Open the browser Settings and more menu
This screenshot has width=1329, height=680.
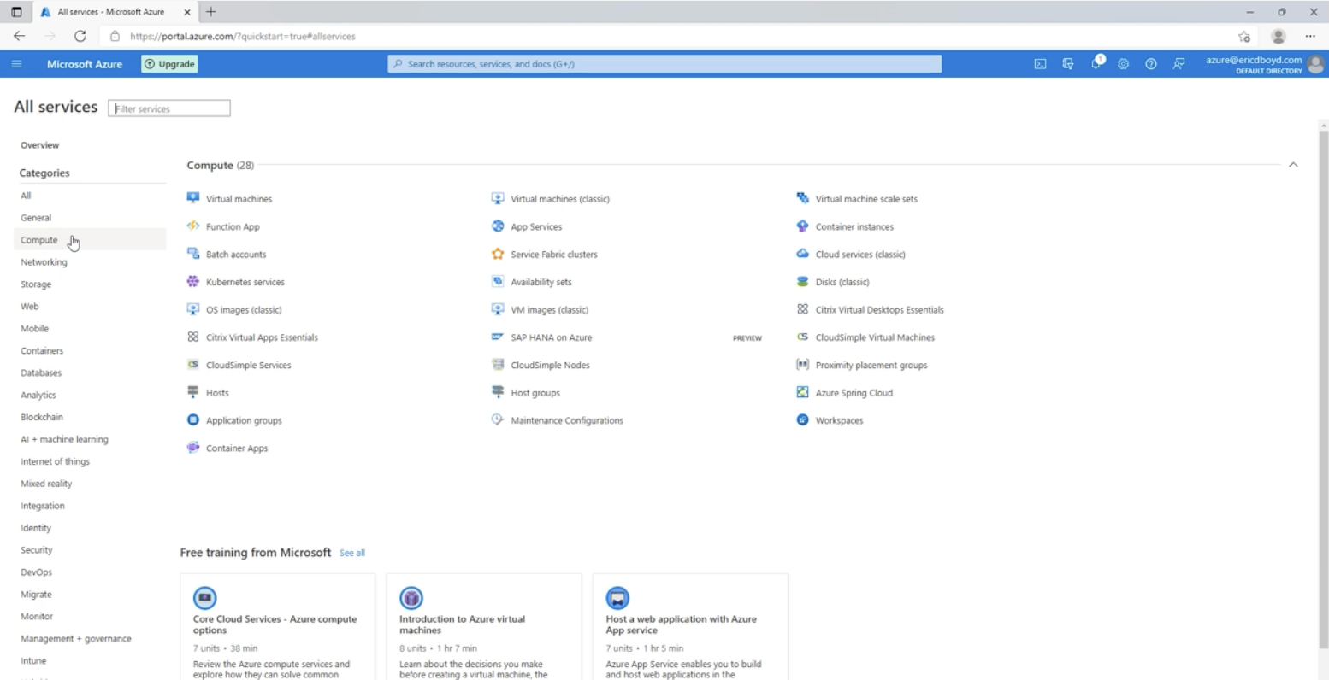click(x=1310, y=36)
